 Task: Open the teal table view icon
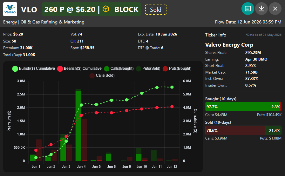pyautogui.click(x=248, y=9)
